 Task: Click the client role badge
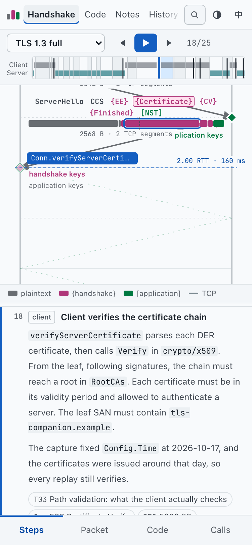click(x=42, y=317)
